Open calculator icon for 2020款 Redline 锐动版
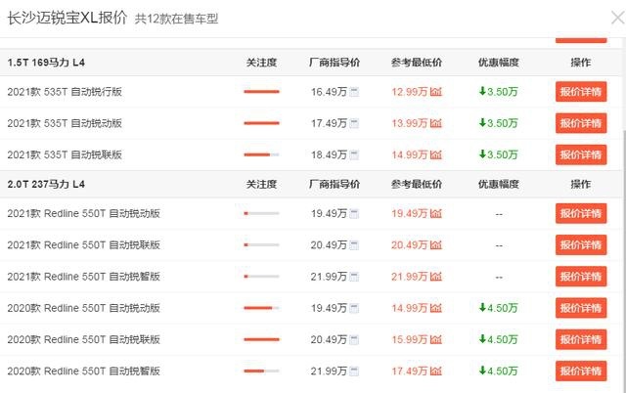 354,308
